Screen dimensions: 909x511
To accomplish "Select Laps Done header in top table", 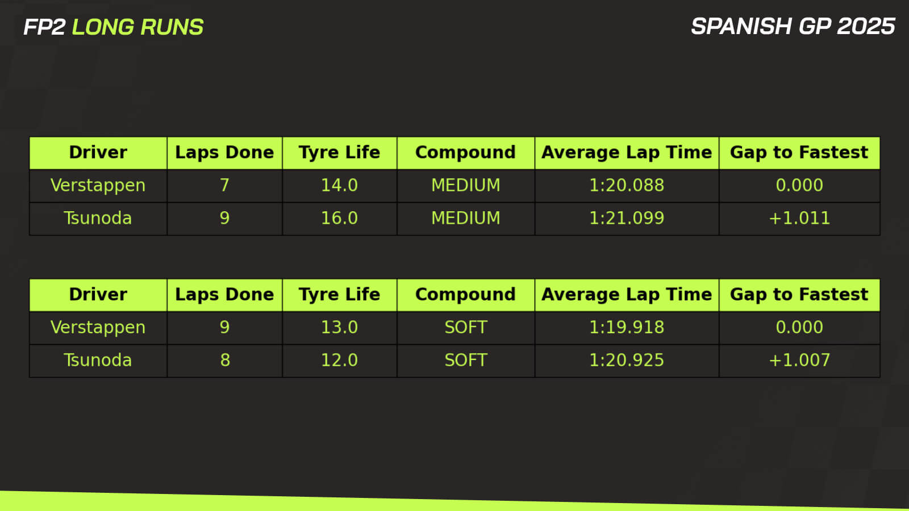I will pos(224,153).
